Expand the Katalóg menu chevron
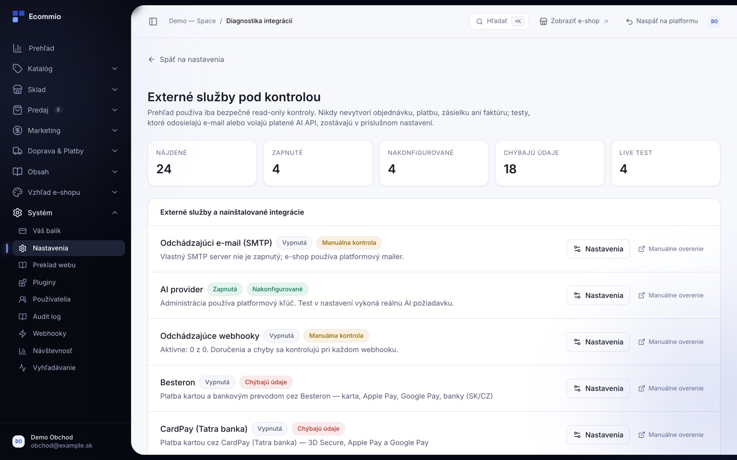 [x=115, y=68]
